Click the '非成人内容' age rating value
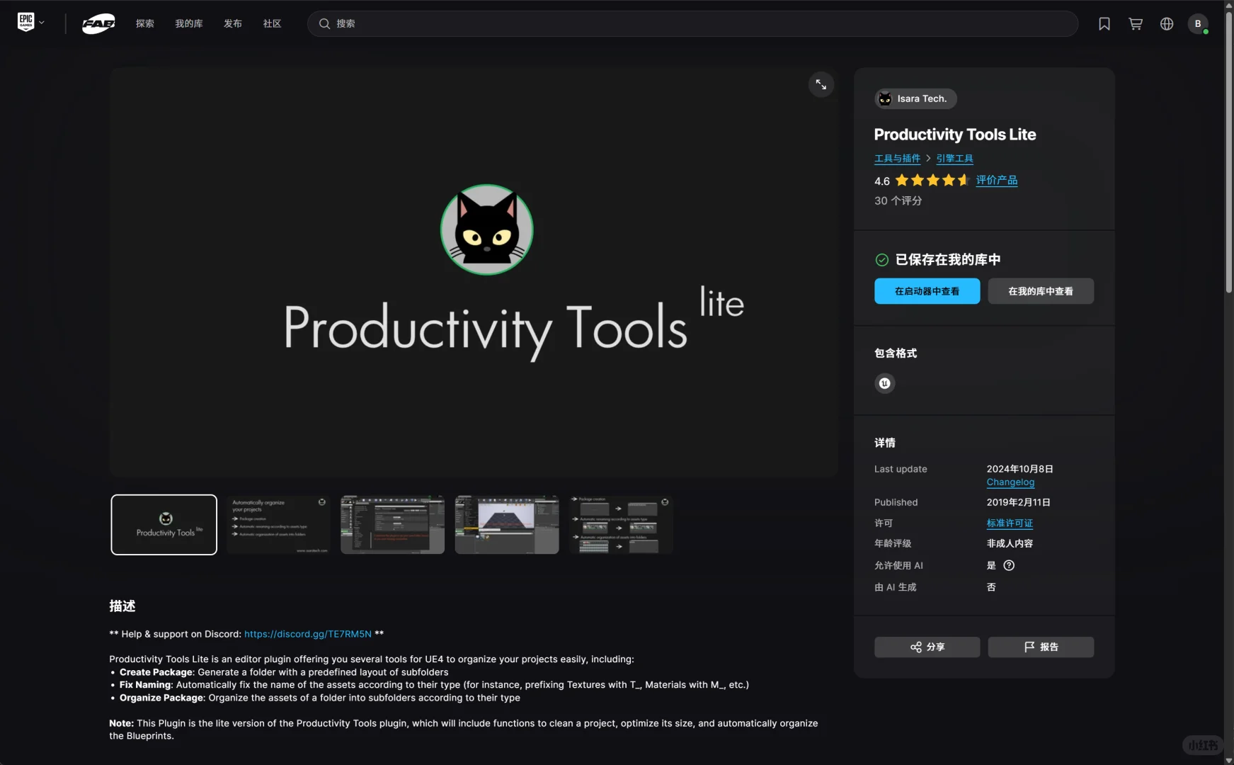The height and width of the screenshot is (765, 1234). point(1010,543)
